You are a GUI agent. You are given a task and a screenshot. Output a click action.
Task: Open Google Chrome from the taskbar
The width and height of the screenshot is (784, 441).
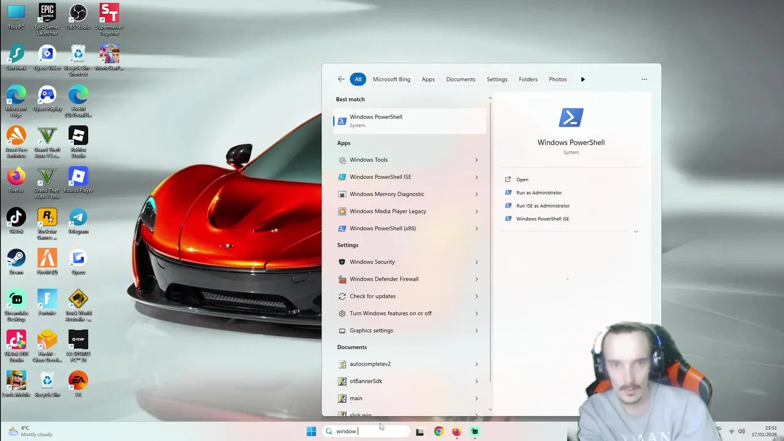(439, 431)
